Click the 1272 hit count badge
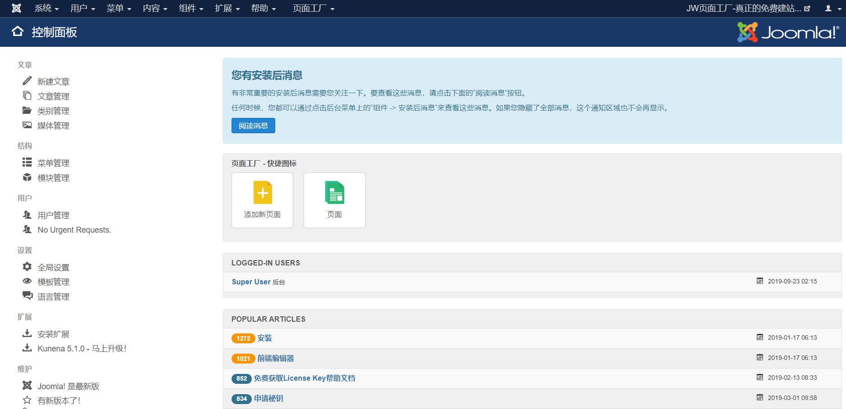The width and height of the screenshot is (846, 409). (243, 338)
